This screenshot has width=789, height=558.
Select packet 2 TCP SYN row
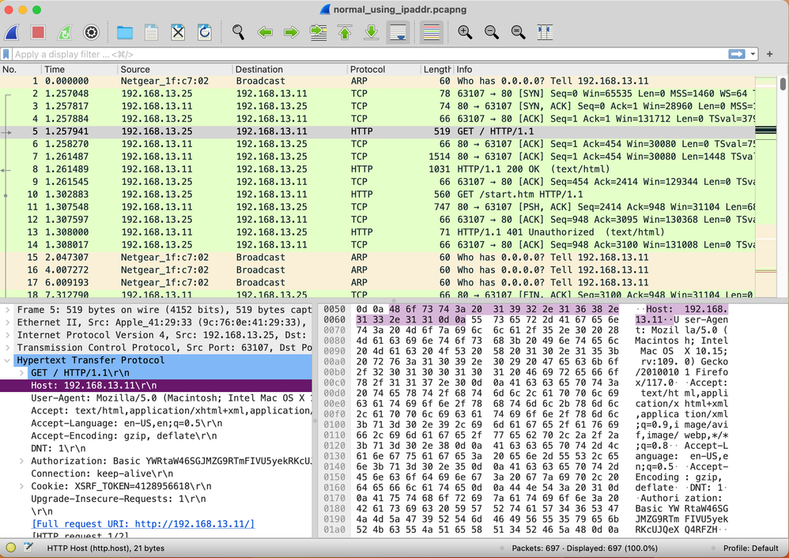point(377,93)
